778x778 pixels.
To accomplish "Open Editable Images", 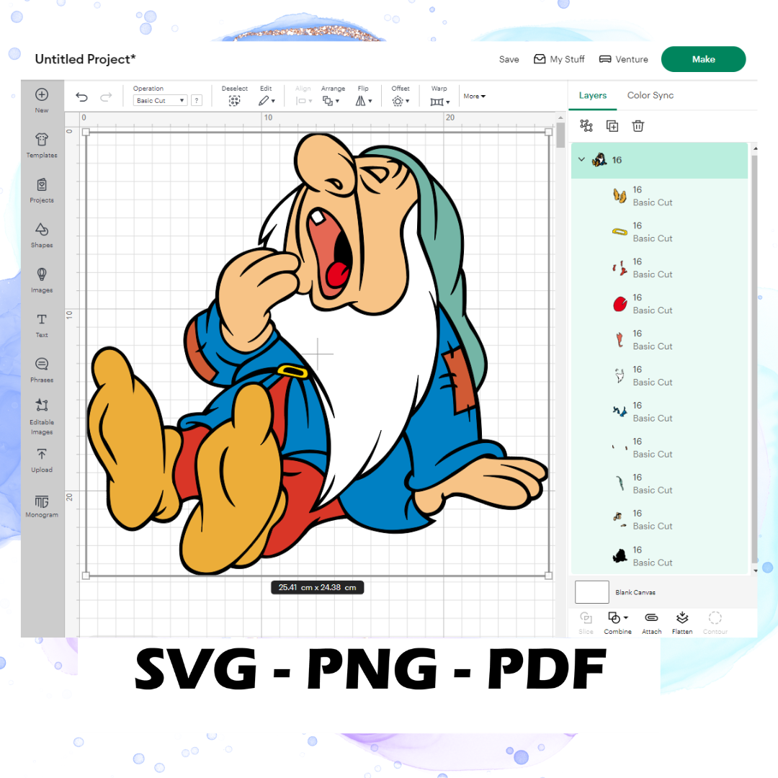I will click(x=42, y=416).
